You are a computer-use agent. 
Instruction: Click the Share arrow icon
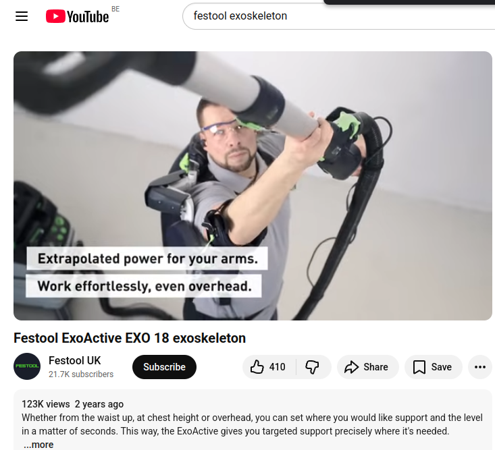coord(351,367)
